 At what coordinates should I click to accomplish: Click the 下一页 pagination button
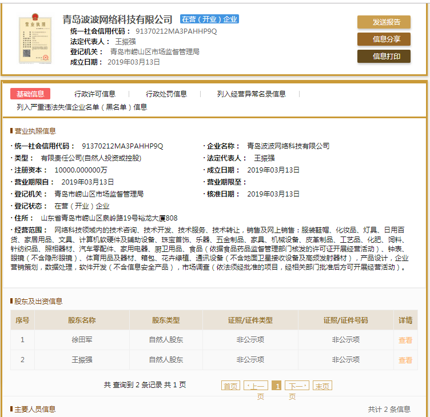tap(297, 386)
